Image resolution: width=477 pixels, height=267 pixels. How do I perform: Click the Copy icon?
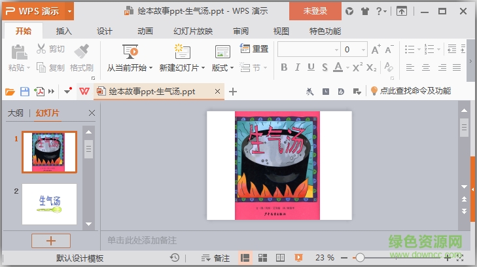pyautogui.click(x=41, y=67)
